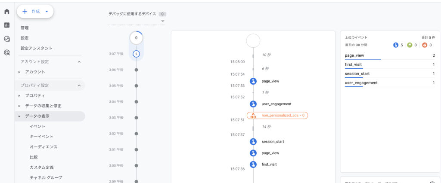Image resolution: width=441 pixels, height=183 pixels.
Task: Select the green key events filter icon
Action: coord(410,45)
